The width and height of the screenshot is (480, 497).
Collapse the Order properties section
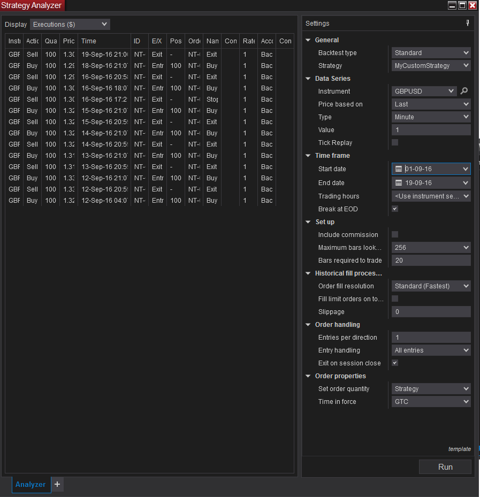308,376
